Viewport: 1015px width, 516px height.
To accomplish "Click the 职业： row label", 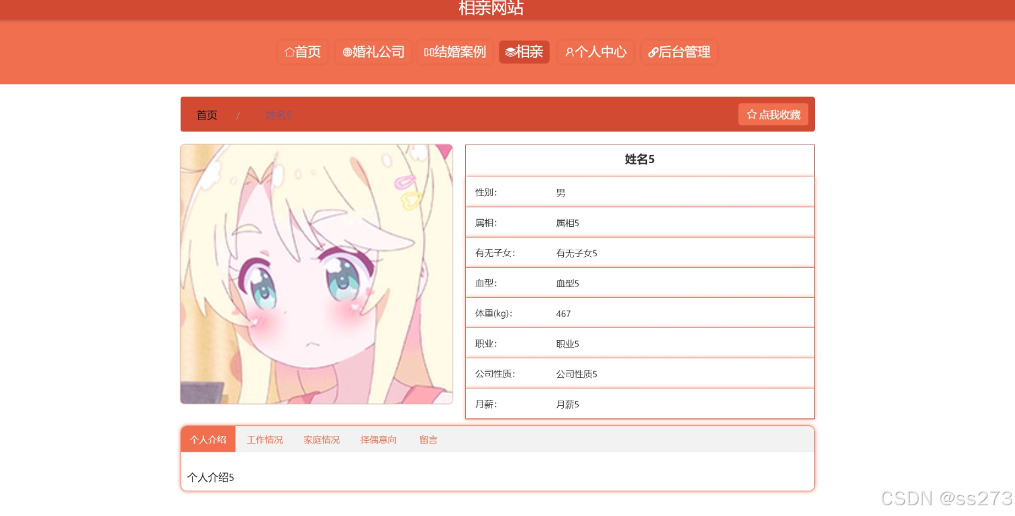I will pos(486,344).
